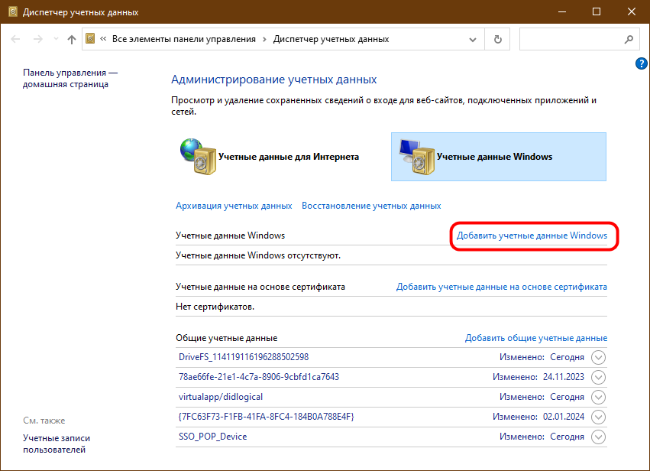
Task: Select Учетные данные Windows tile
Action: tap(498, 157)
